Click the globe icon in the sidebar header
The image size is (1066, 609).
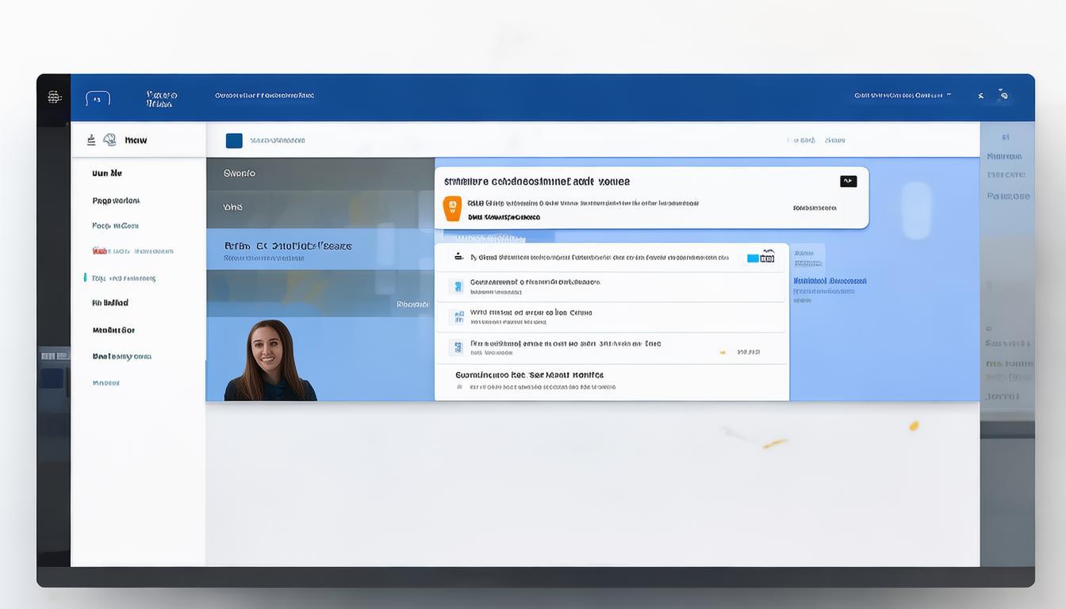109,140
